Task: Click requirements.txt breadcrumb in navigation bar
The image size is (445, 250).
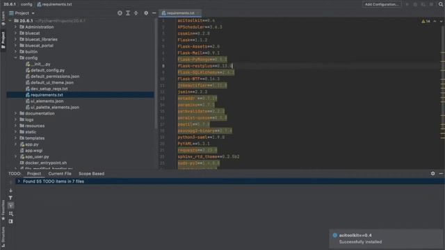Action: coord(54,4)
